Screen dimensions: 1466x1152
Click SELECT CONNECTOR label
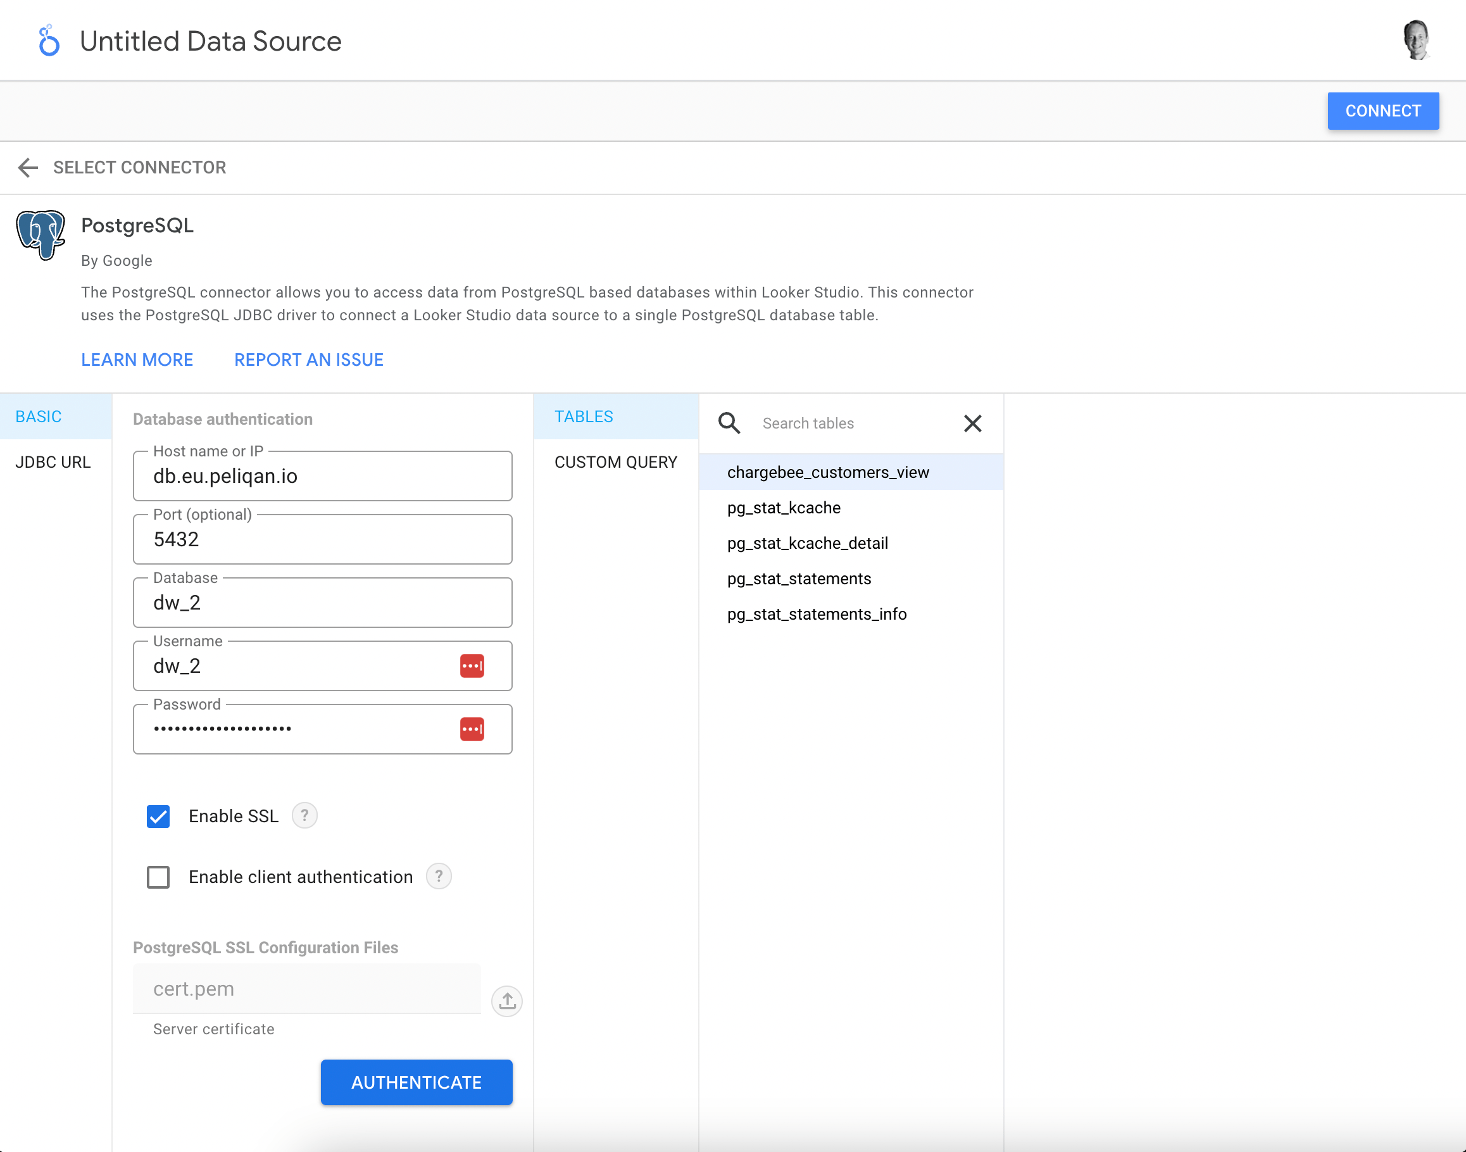pyautogui.click(x=140, y=167)
